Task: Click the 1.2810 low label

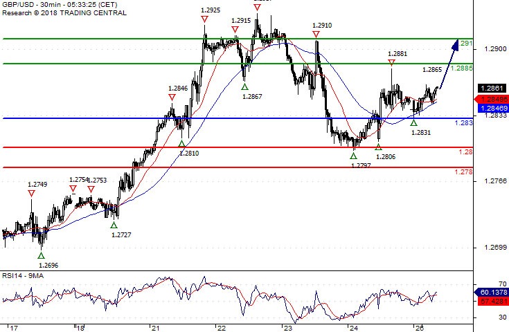Action: [189, 153]
